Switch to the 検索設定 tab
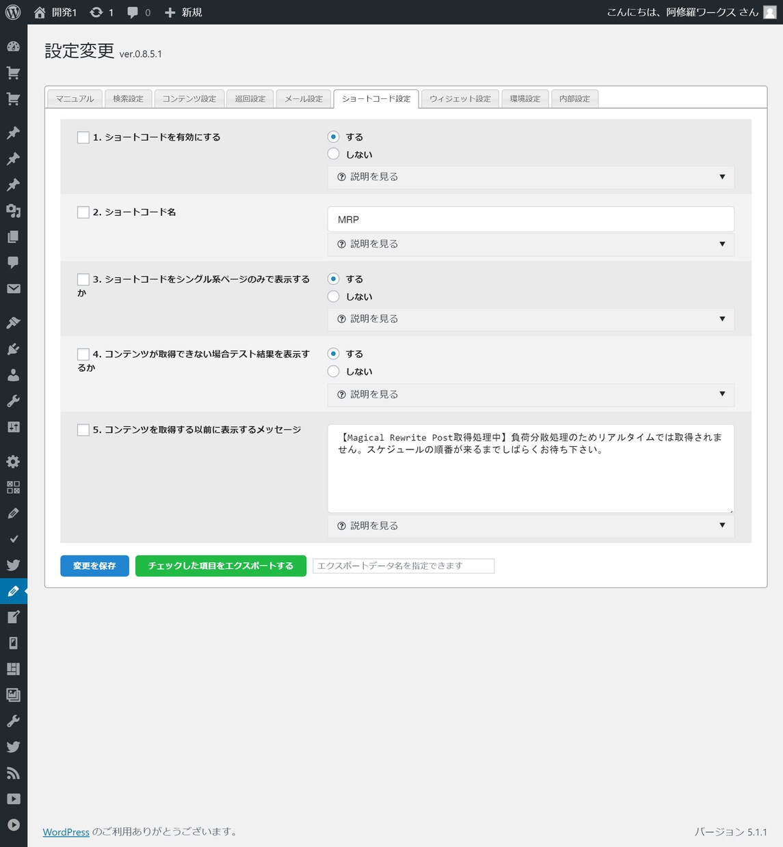The image size is (783, 847). [128, 98]
